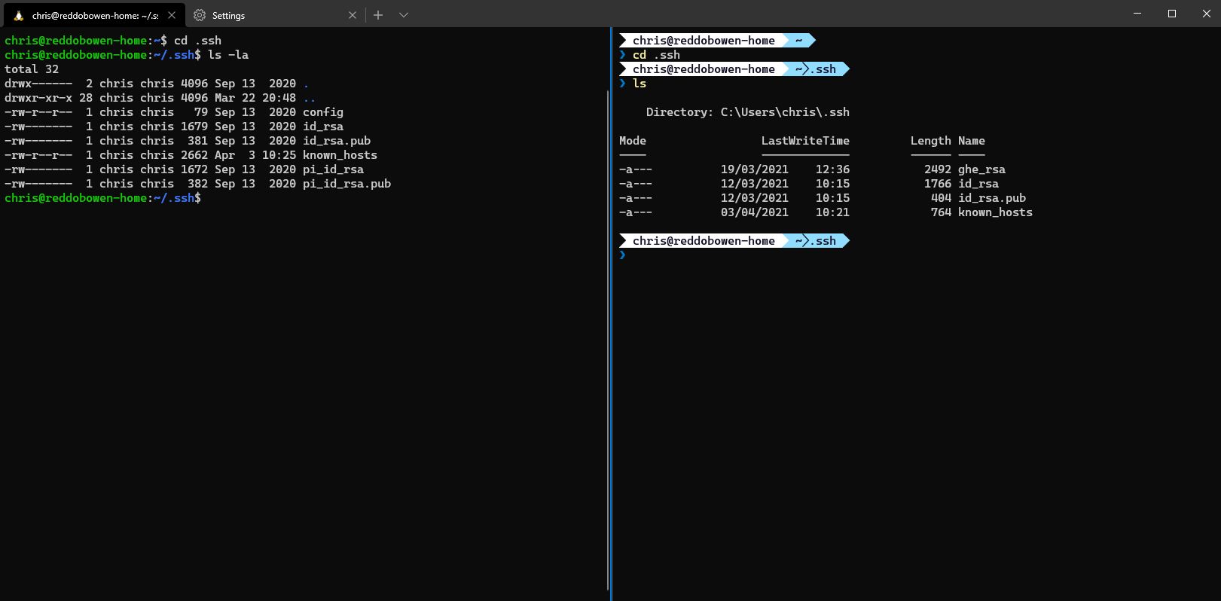
Task: Close the Windows Terminal window
Action: point(1206,14)
